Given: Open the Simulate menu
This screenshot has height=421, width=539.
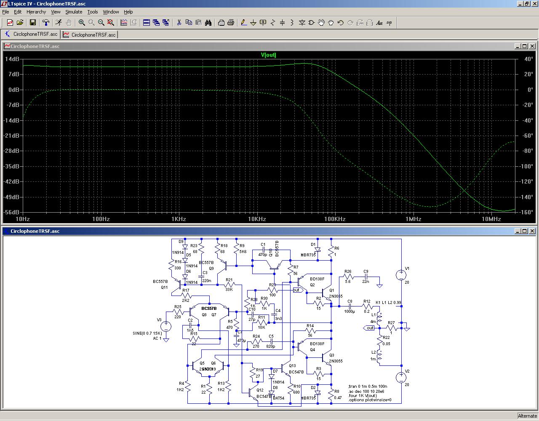Looking at the screenshot, I should point(74,12).
